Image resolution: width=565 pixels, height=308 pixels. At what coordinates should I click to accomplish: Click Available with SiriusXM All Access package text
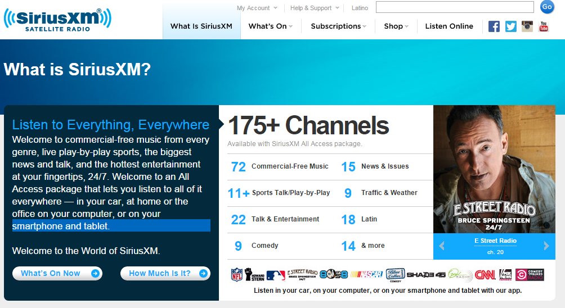295,144
